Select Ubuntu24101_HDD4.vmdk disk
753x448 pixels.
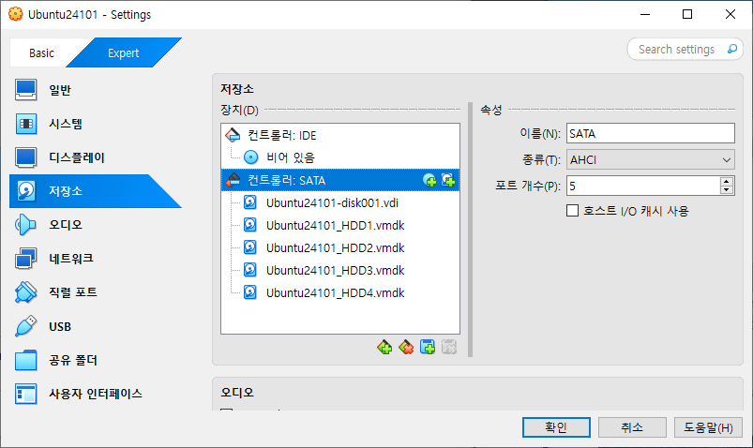tap(340, 293)
